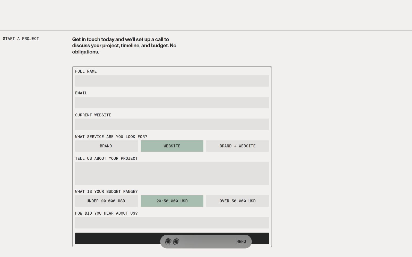Focus the Full Name input field

tap(172, 81)
